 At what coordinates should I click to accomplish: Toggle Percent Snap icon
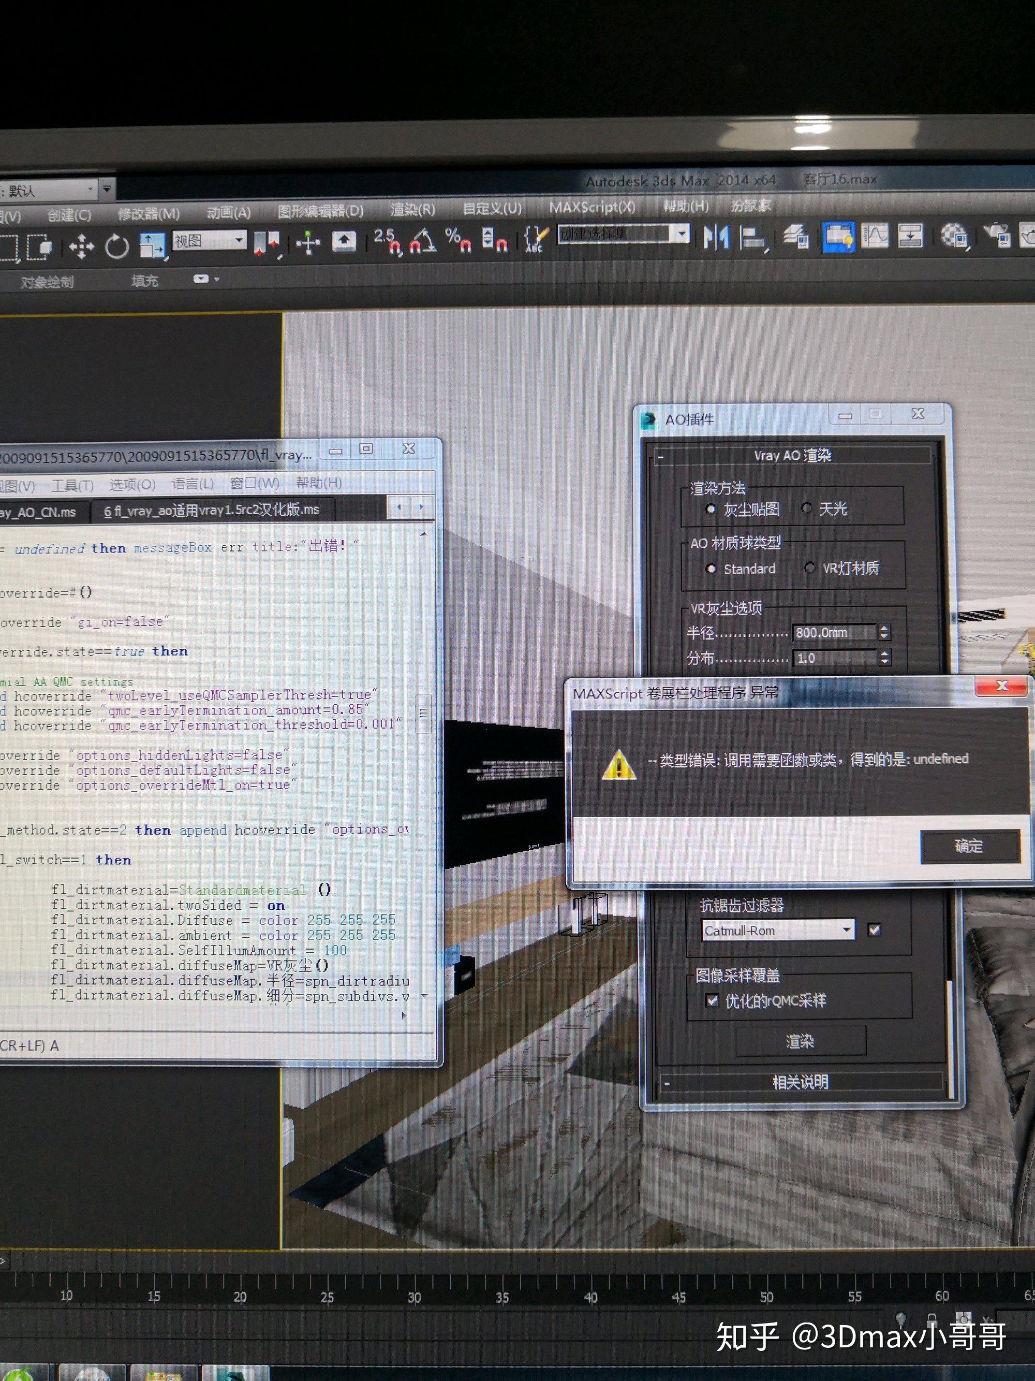[458, 239]
